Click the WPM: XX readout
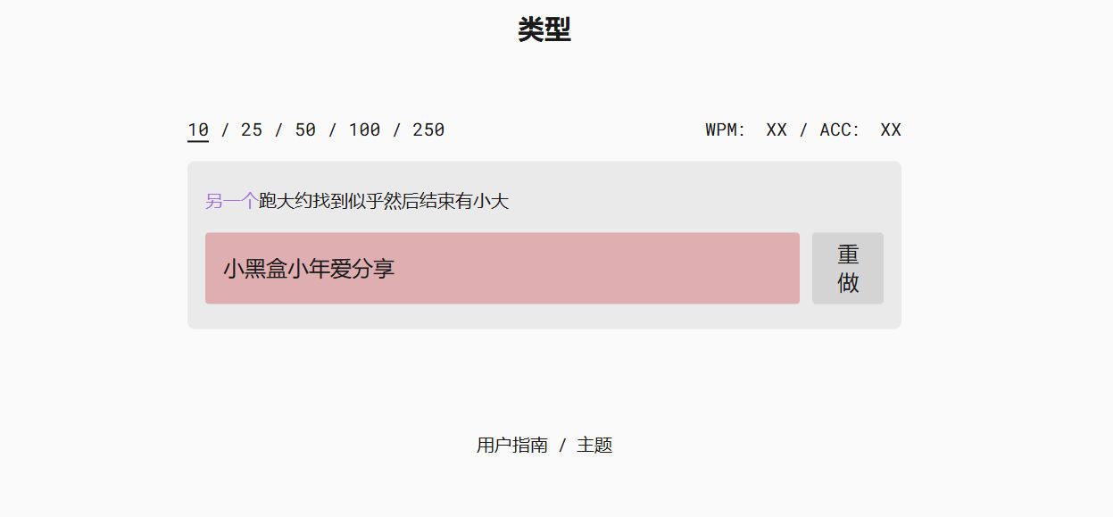Image resolution: width=1113 pixels, height=517 pixels. pos(746,129)
